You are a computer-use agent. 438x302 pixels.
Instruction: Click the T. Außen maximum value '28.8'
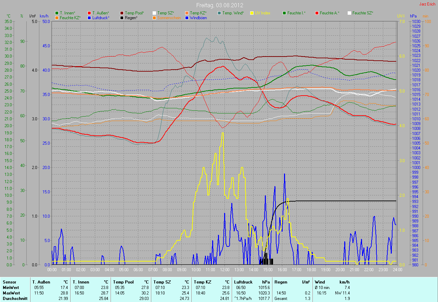[64, 293]
